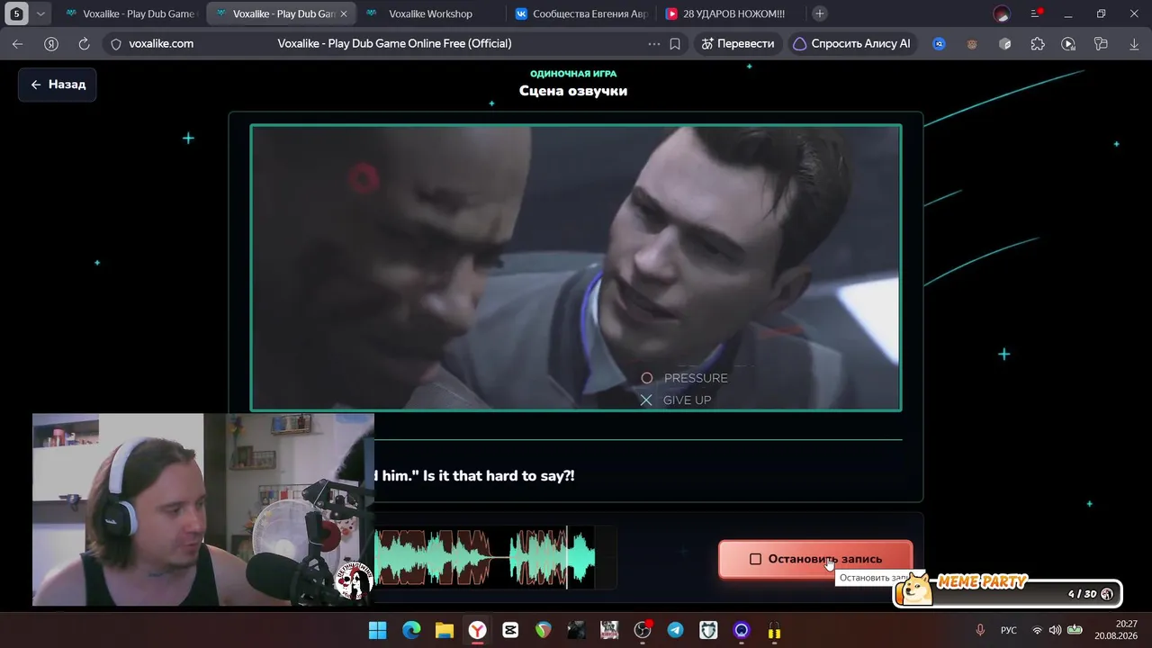Open Telegram from the taskbar
The width and height of the screenshot is (1152, 648).
pos(675,630)
